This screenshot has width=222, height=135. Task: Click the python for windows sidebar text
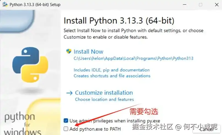pyautogui.click(x=21, y=123)
